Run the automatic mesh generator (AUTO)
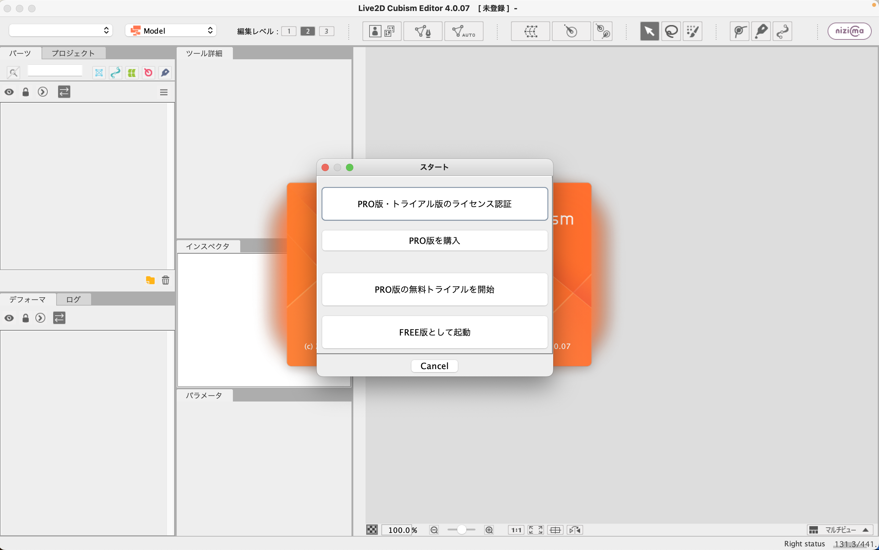This screenshot has width=879, height=550. (464, 31)
